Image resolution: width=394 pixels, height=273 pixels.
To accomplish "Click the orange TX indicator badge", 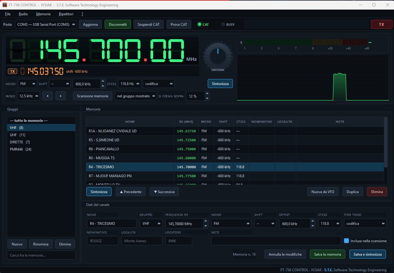I will point(13,71).
